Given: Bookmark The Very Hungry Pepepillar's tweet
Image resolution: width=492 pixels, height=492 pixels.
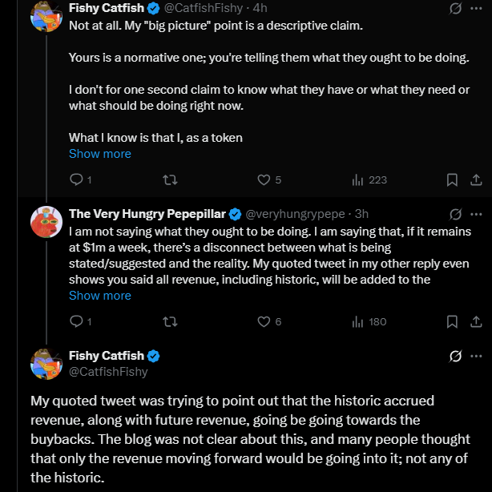Looking at the screenshot, I should tap(452, 321).
